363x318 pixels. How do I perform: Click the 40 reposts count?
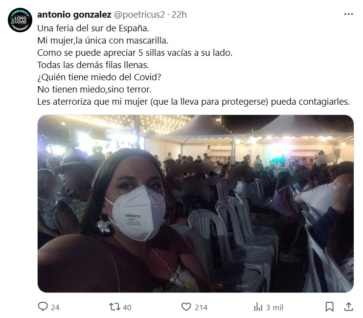pos(127,307)
